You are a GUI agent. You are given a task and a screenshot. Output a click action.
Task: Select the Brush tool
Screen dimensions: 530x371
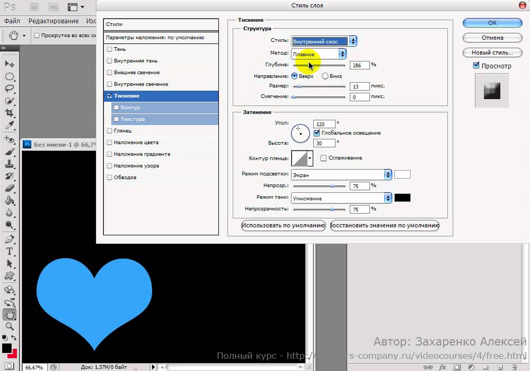tap(10, 152)
